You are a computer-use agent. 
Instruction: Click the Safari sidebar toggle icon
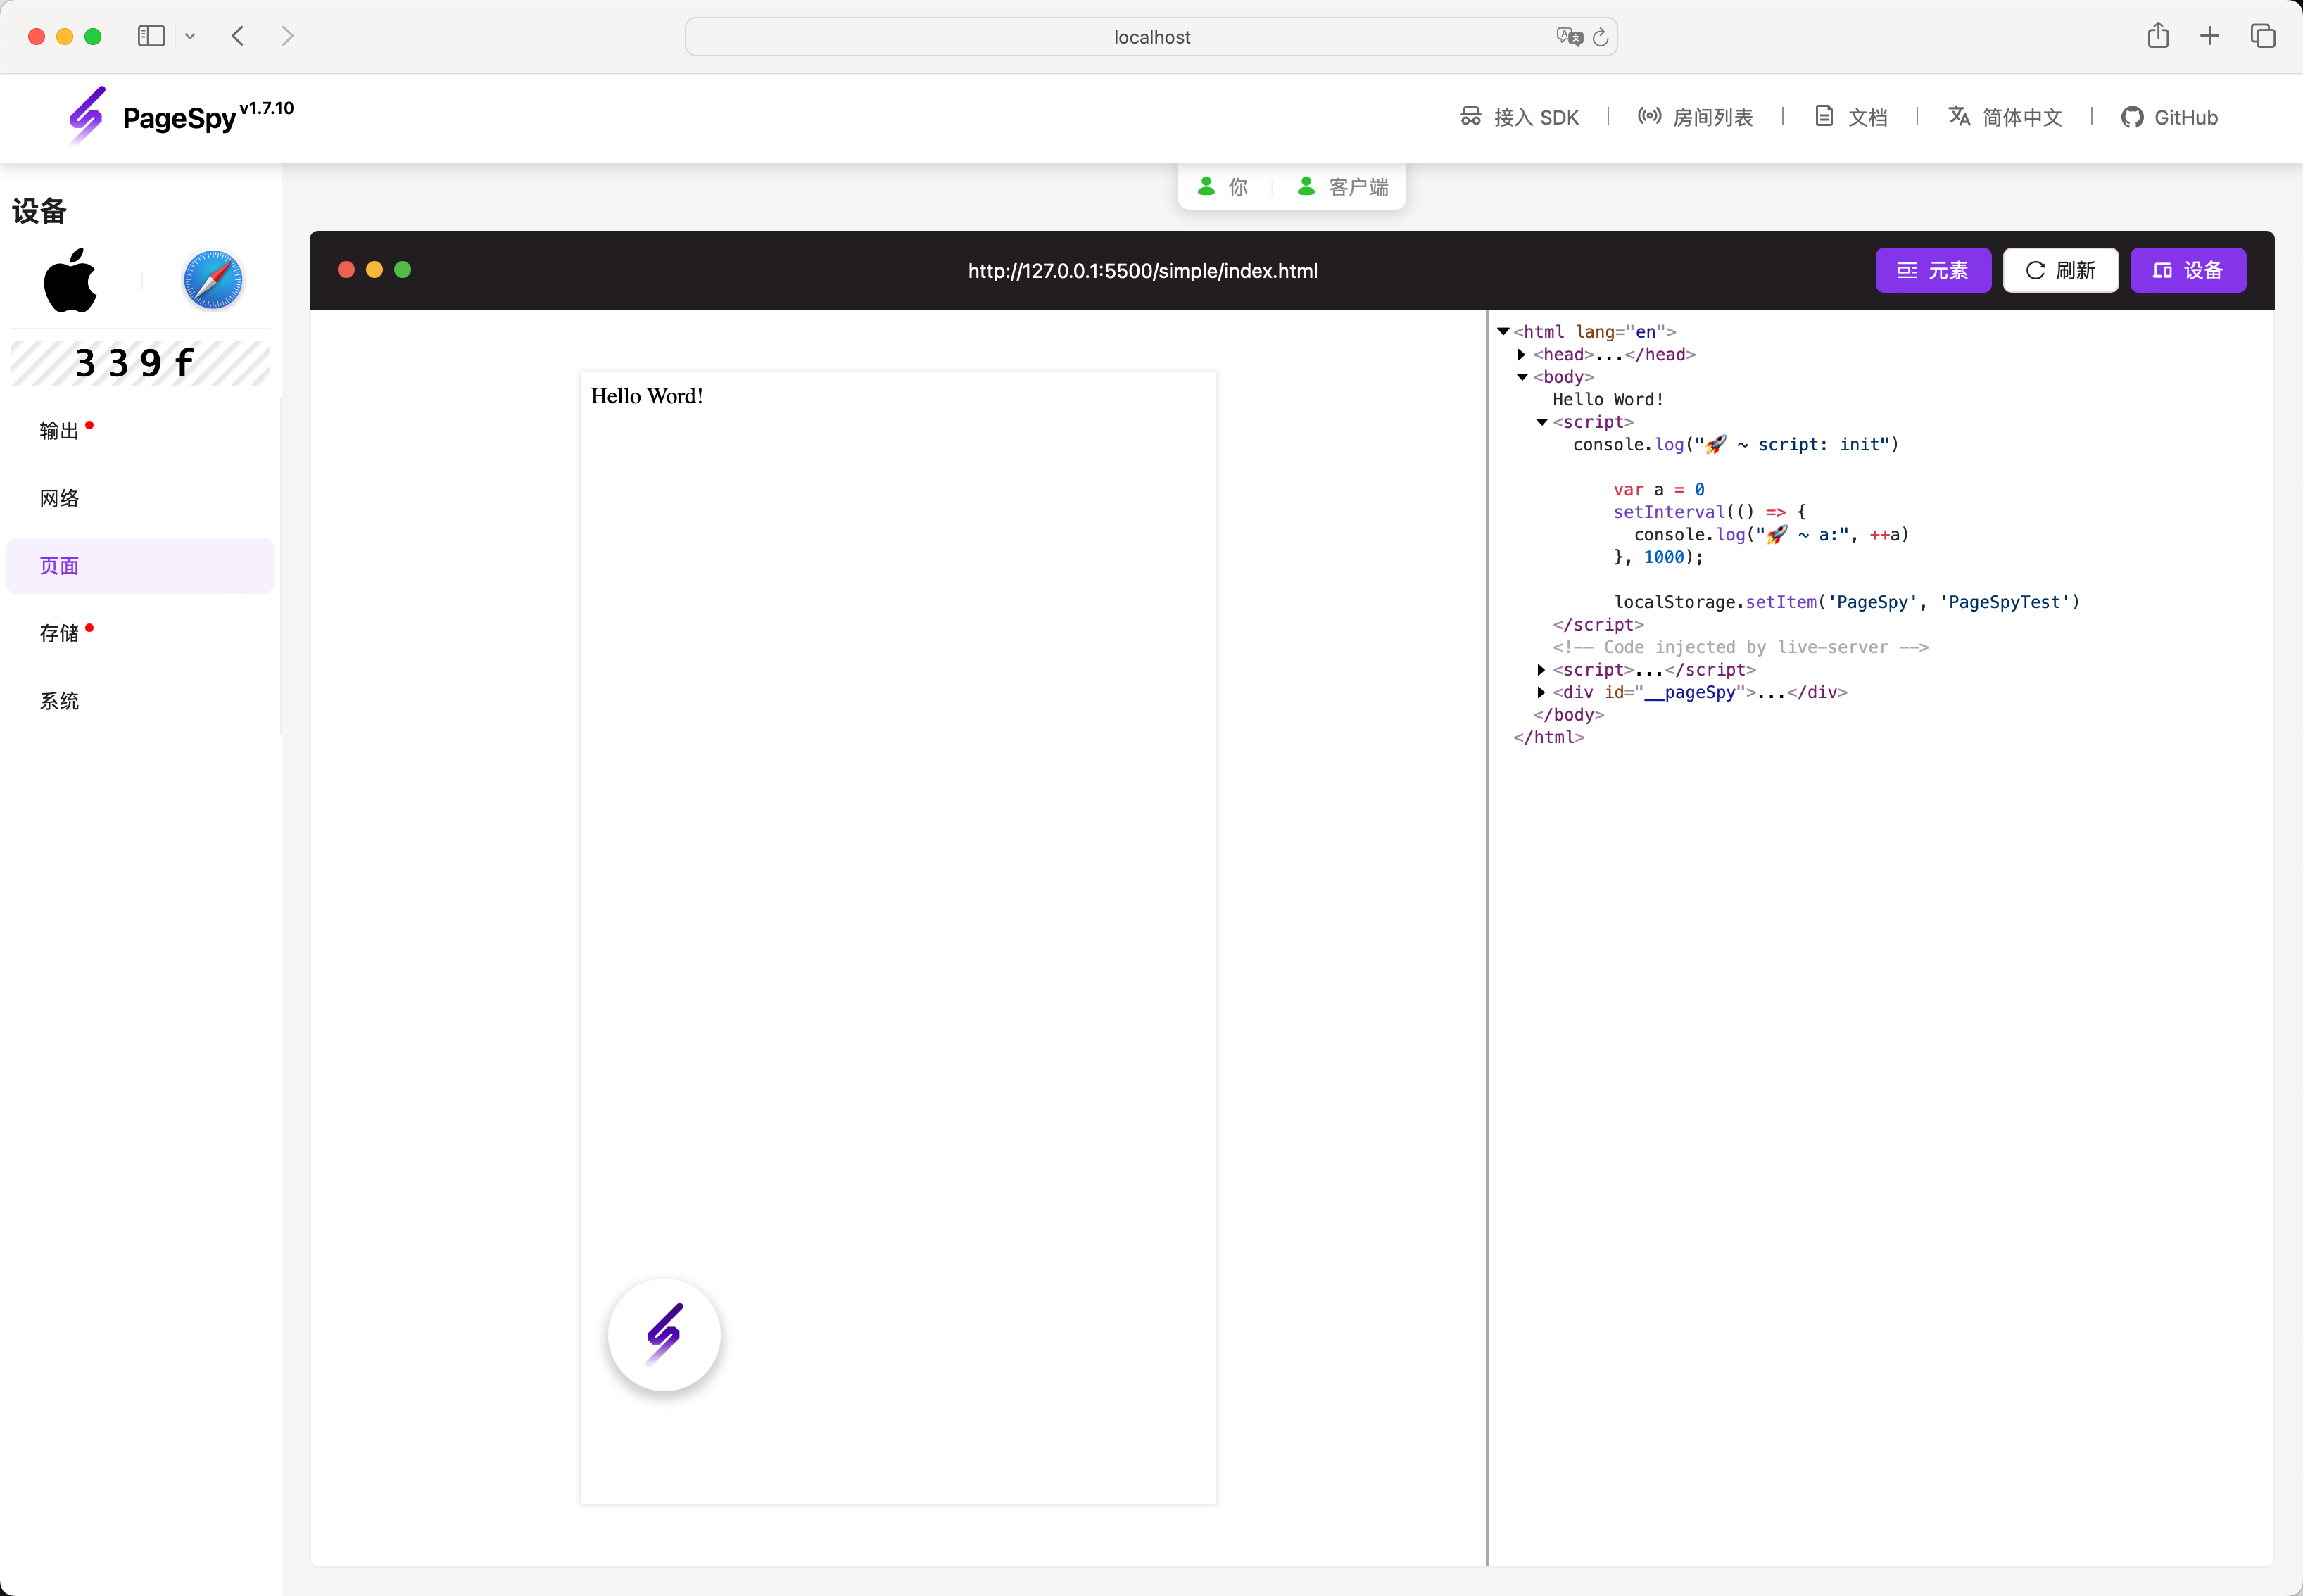[151, 36]
